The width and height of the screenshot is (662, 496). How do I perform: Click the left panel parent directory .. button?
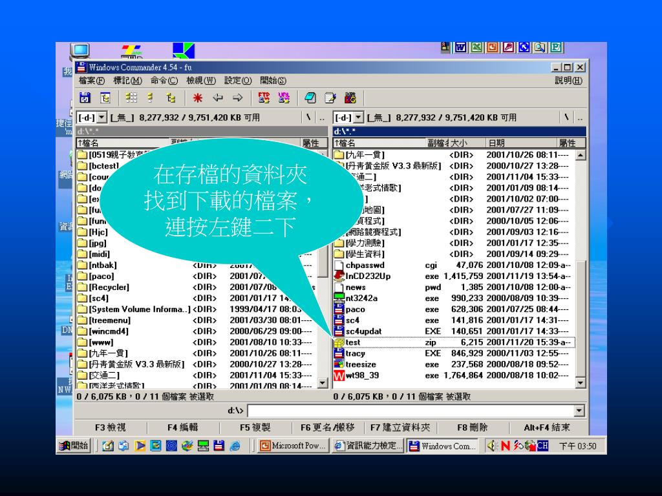point(322,118)
